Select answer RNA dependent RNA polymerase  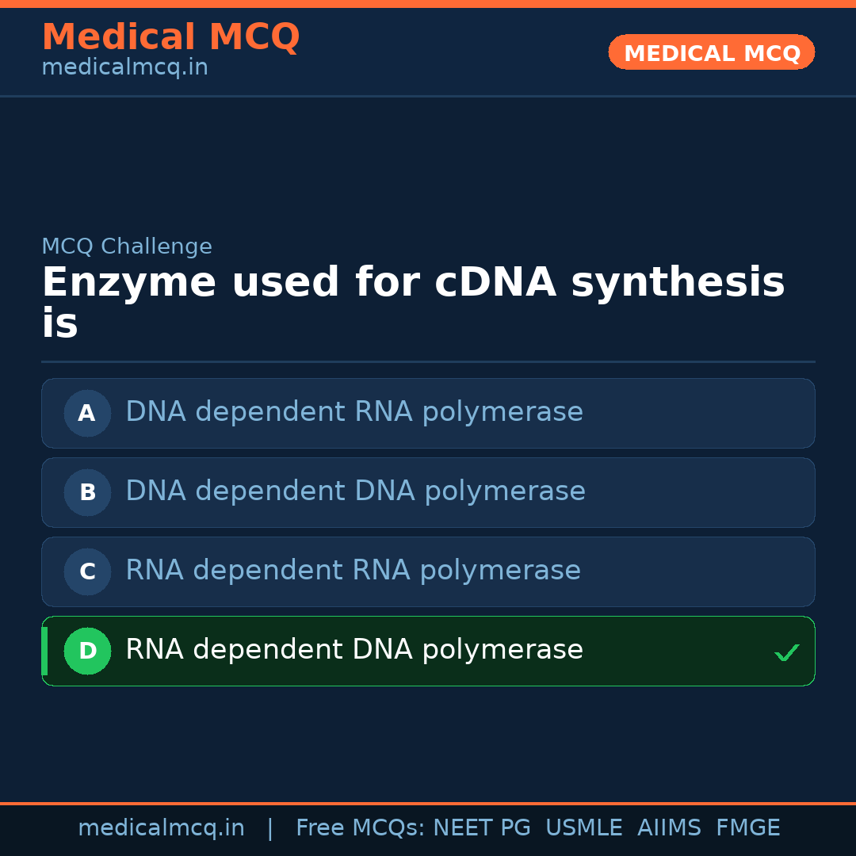pos(353,571)
